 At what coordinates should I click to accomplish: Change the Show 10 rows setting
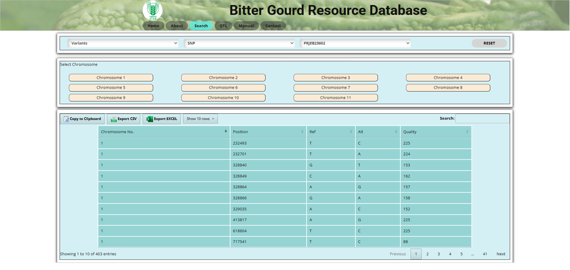coord(200,119)
